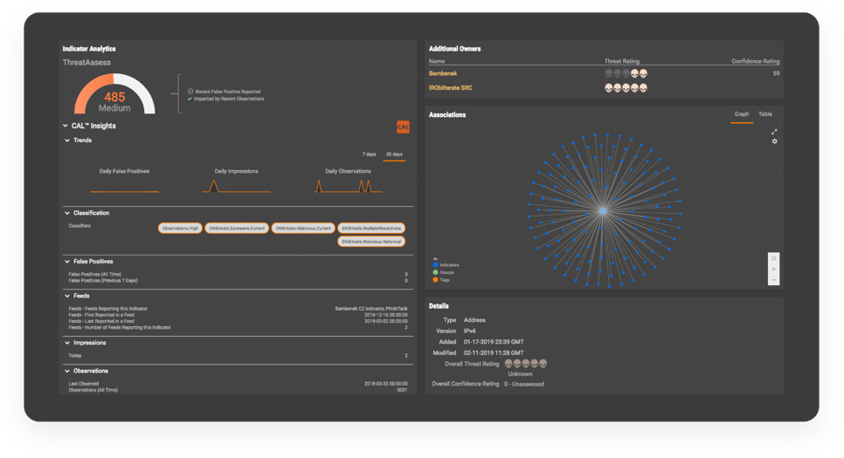Viewport: 844px width, 458px height.
Task: Collapse the False Positives section
Action: 67,261
